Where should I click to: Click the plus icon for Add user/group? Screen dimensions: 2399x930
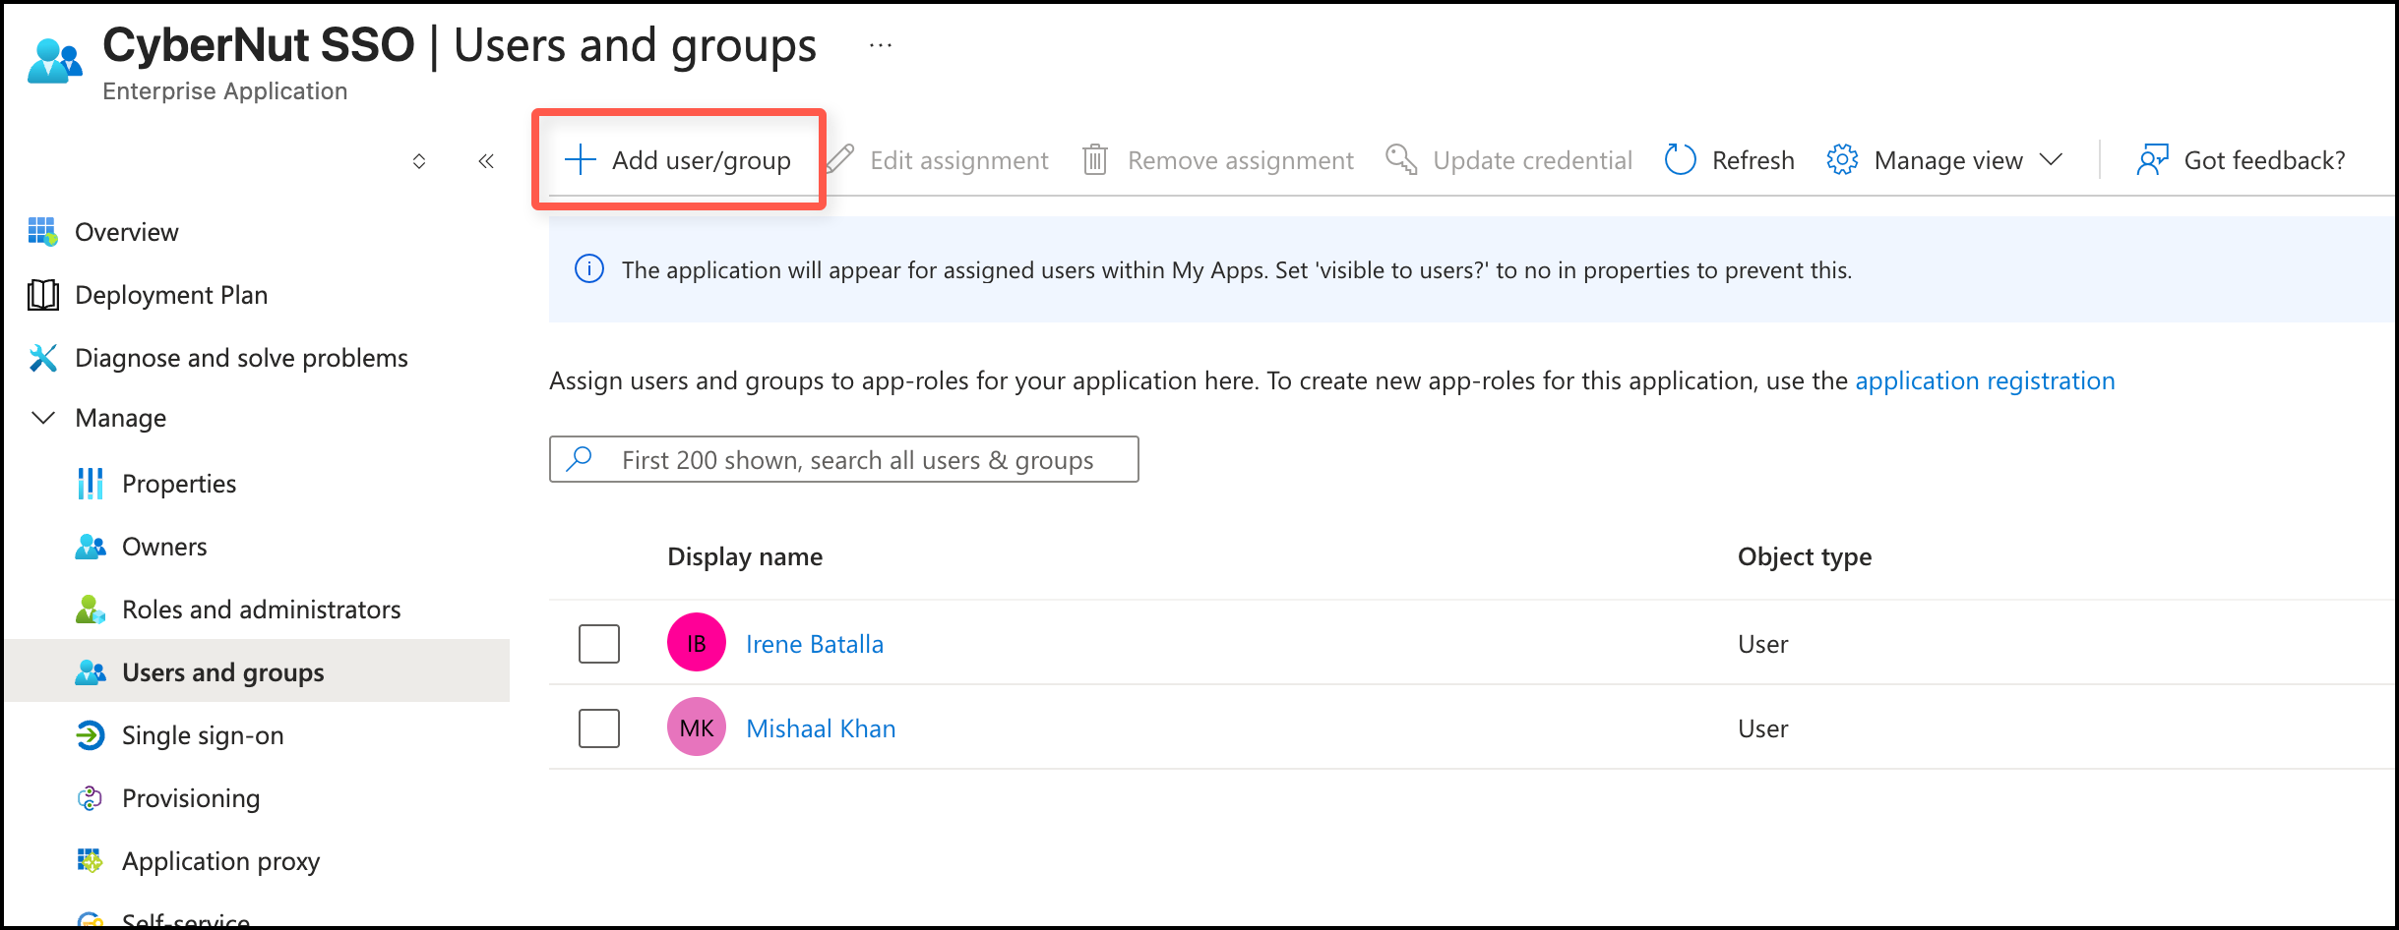[581, 159]
